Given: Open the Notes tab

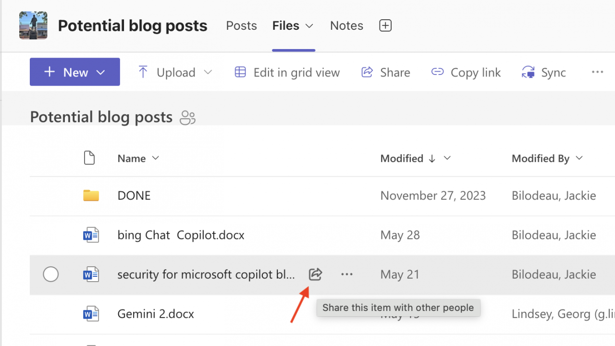Looking at the screenshot, I should 346,25.
